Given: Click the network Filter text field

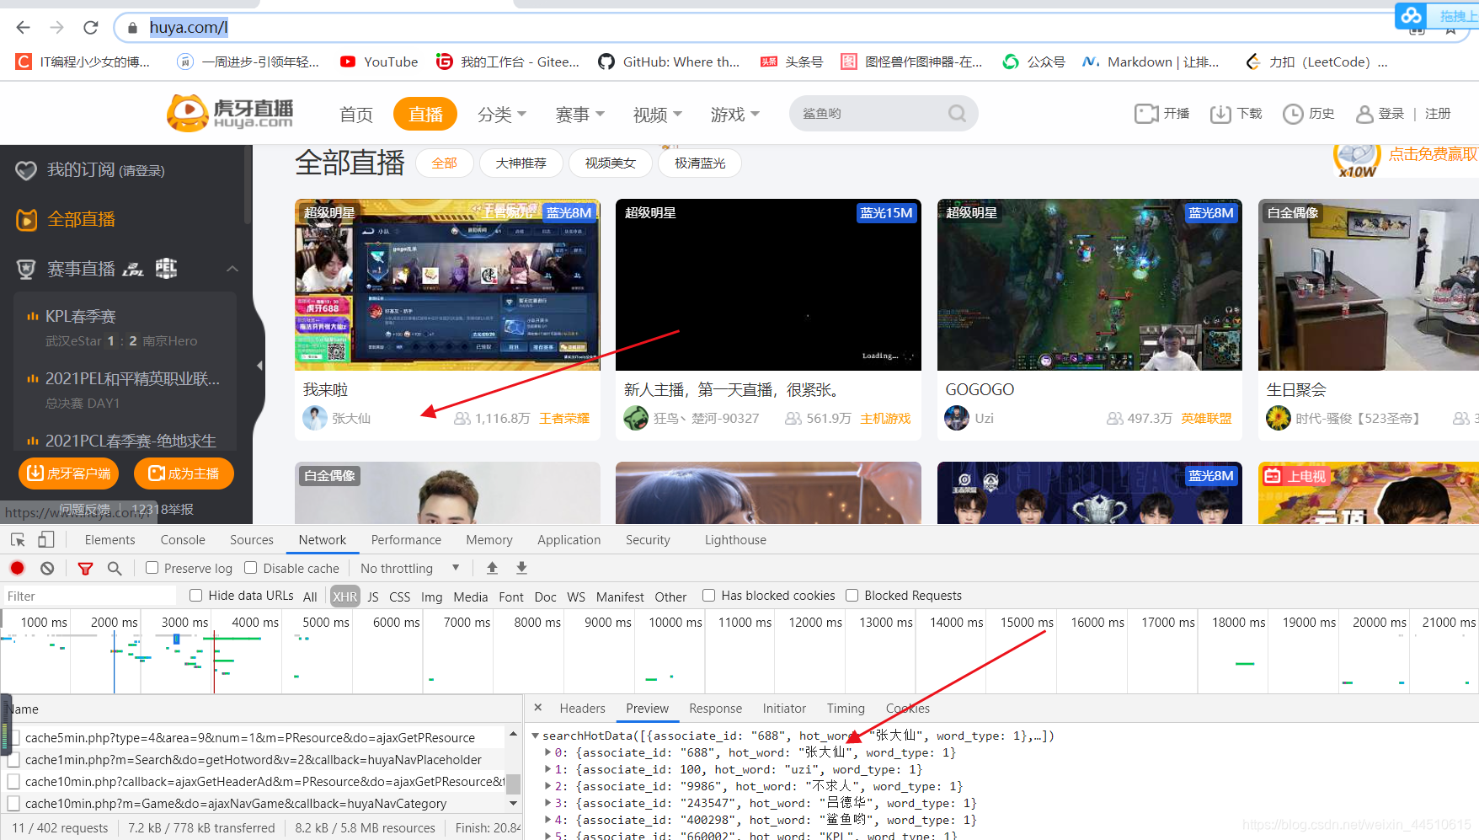Looking at the screenshot, I should pyautogui.click(x=90, y=596).
